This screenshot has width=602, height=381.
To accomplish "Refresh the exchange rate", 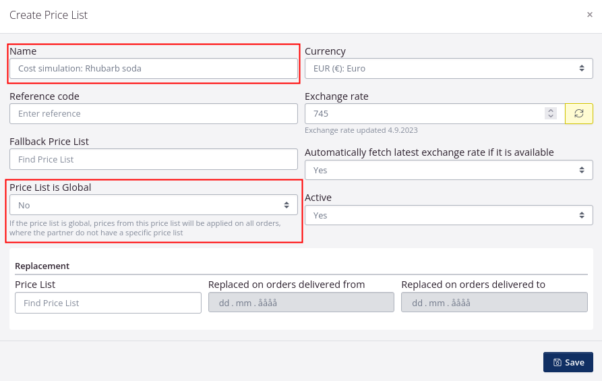I will point(579,113).
